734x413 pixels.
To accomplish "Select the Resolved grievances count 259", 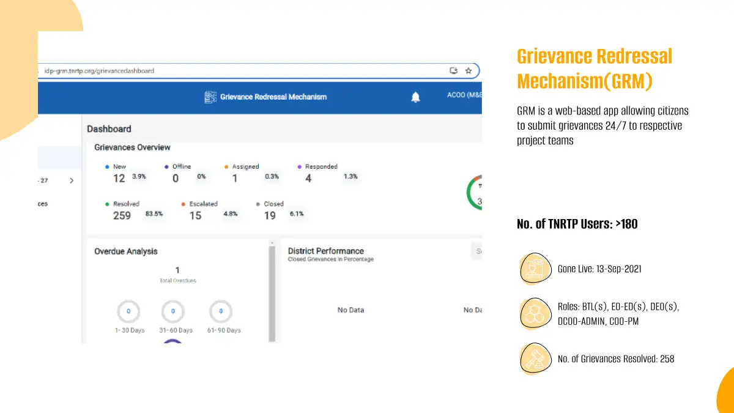I will pyautogui.click(x=122, y=215).
